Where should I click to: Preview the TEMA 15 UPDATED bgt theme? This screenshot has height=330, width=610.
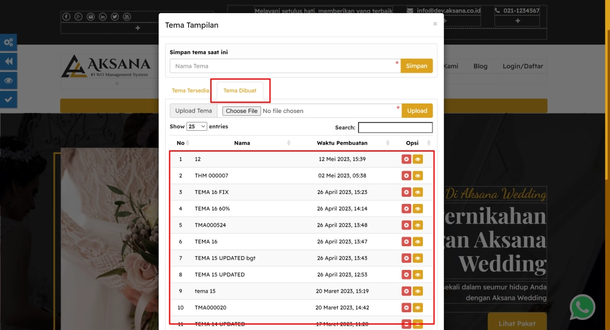pyautogui.click(x=418, y=258)
